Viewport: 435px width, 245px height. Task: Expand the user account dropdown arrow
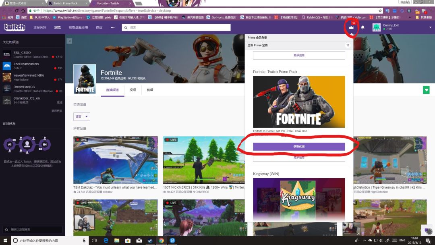pyautogui.click(x=430, y=27)
